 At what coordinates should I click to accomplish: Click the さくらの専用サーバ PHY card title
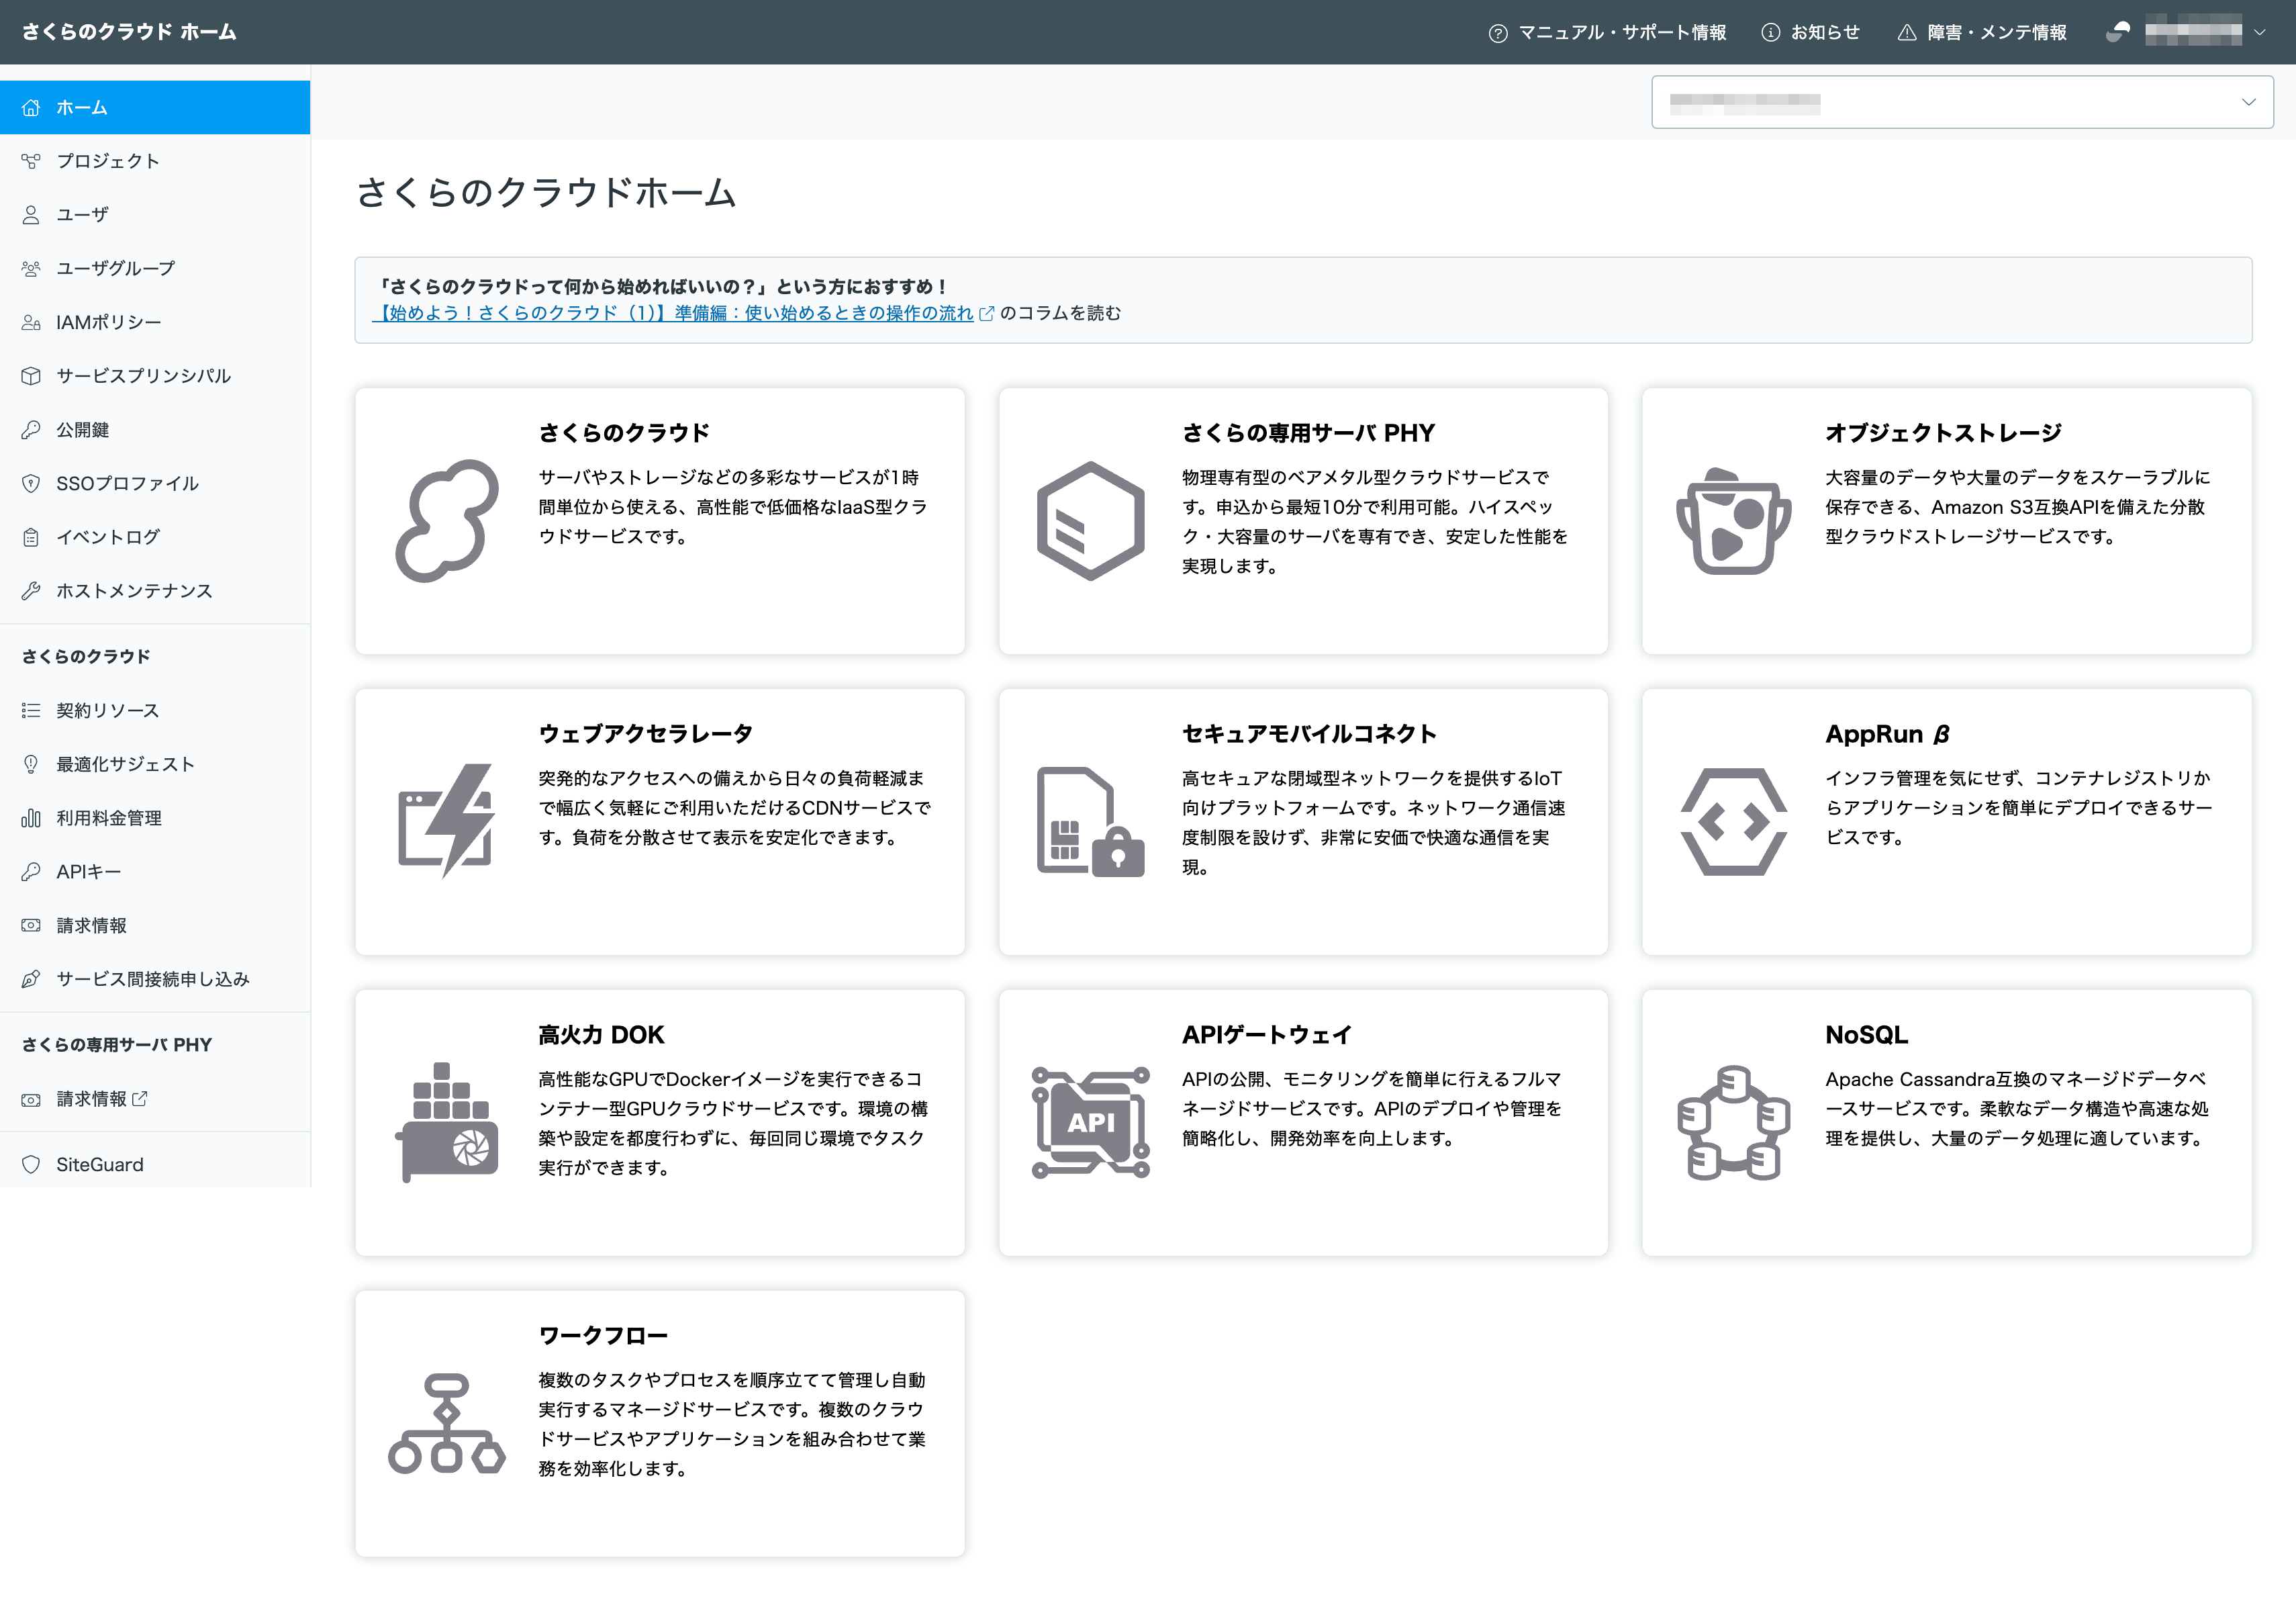click(x=1308, y=433)
